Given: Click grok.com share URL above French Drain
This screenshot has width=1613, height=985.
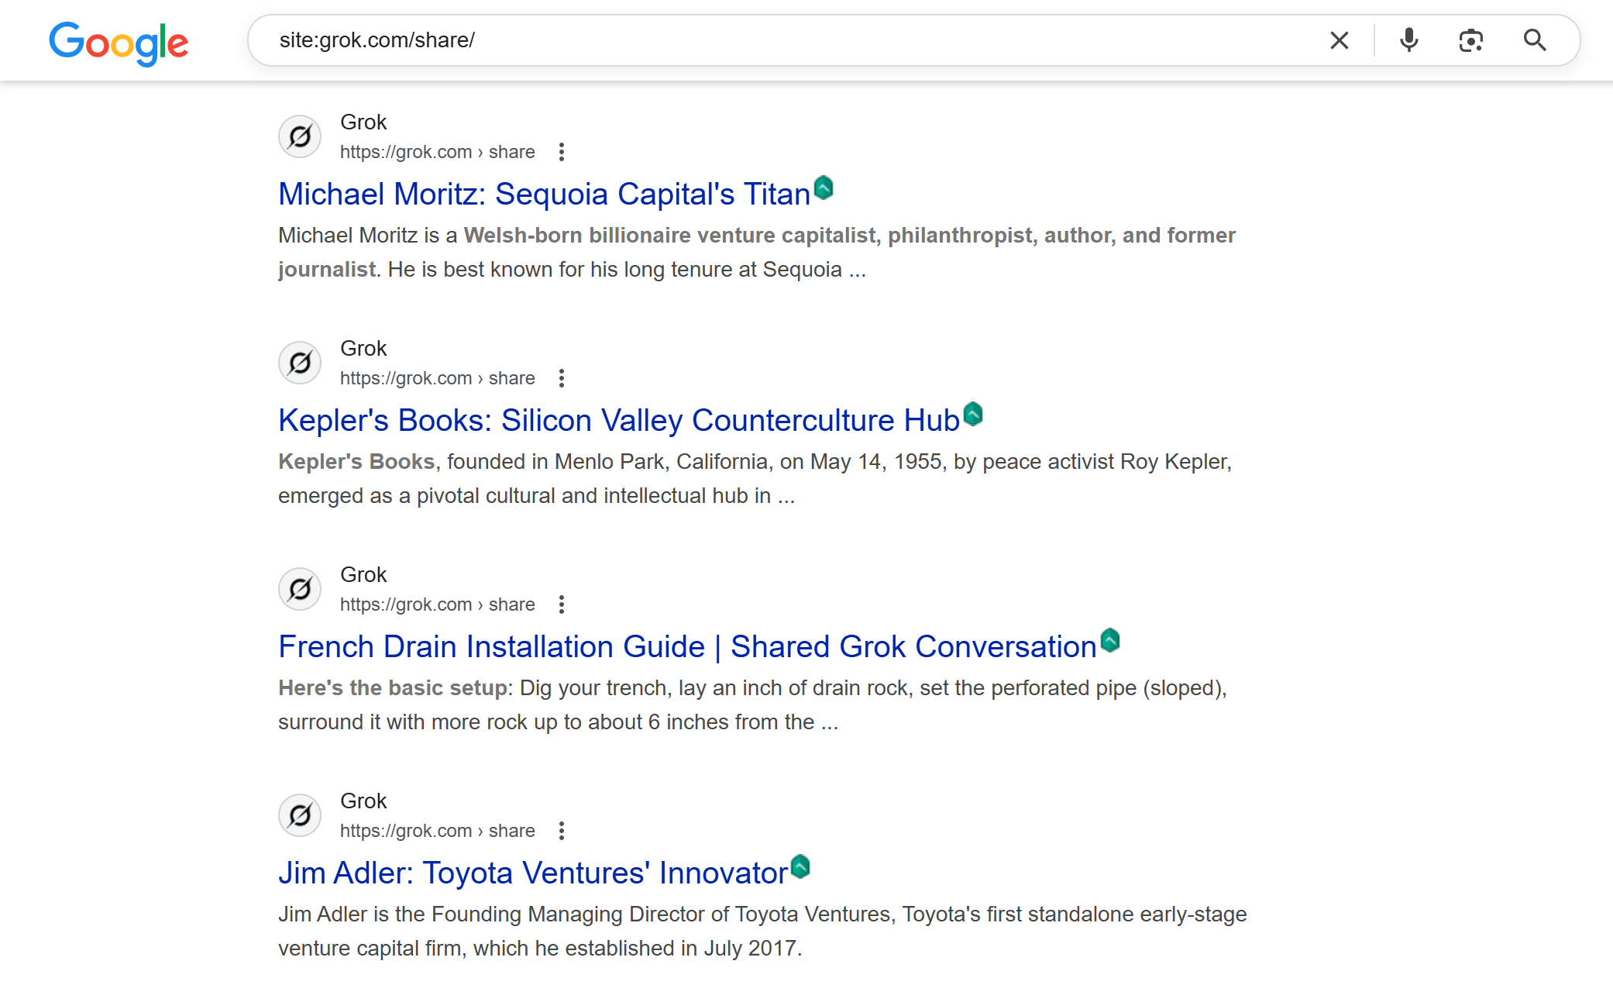Looking at the screenshot, I should click(x=438, y=604).
